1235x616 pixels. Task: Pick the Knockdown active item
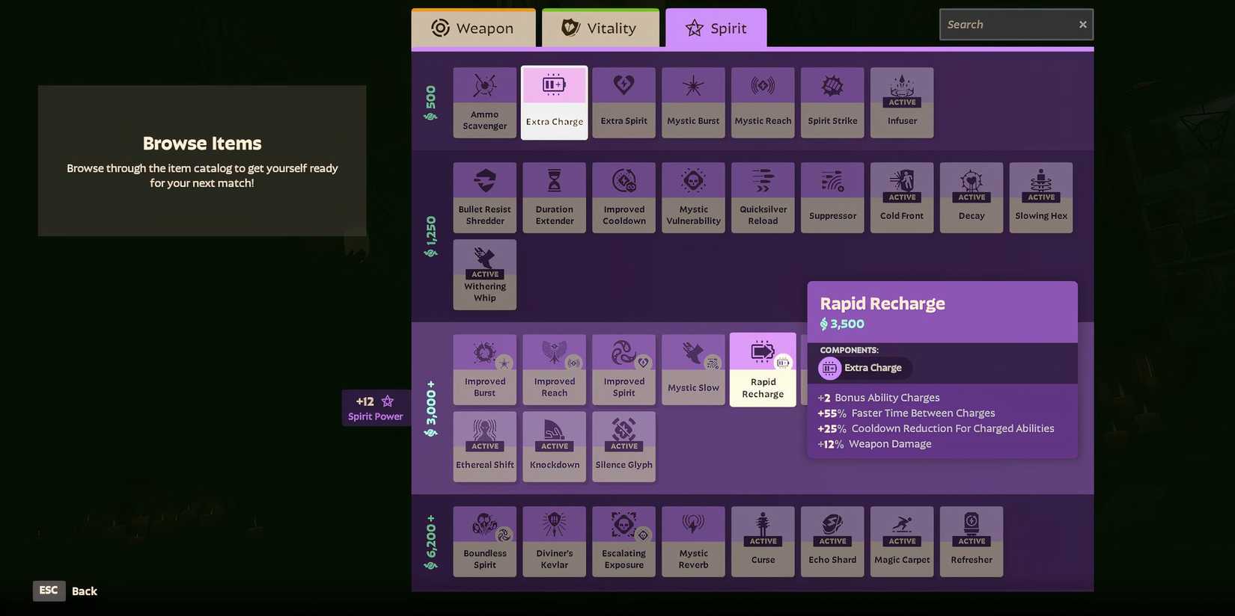coord(554,446)
